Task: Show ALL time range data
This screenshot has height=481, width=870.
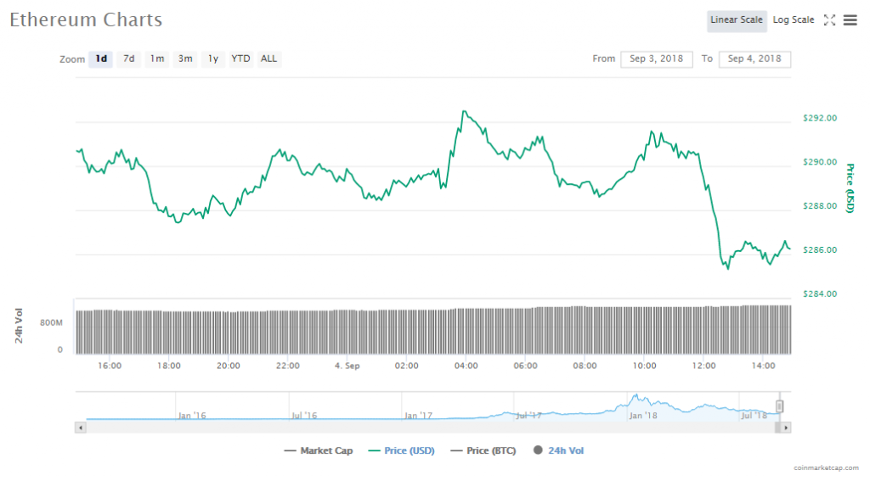Action: (x=268, y=59)
